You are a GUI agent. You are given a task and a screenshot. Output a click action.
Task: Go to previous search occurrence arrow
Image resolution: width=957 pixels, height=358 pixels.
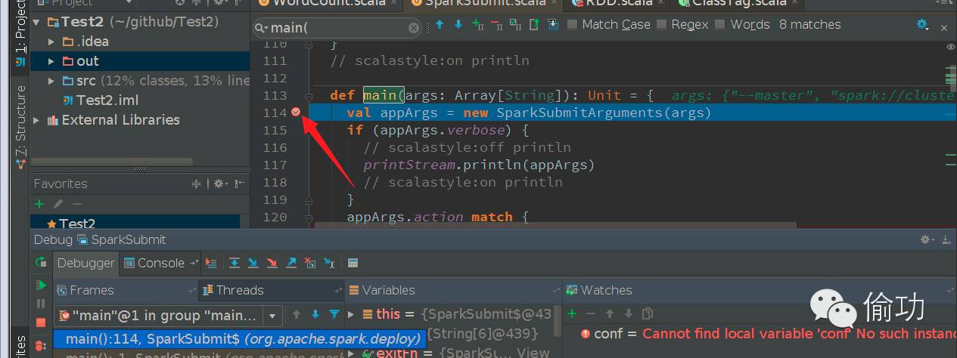click(440, 25)
